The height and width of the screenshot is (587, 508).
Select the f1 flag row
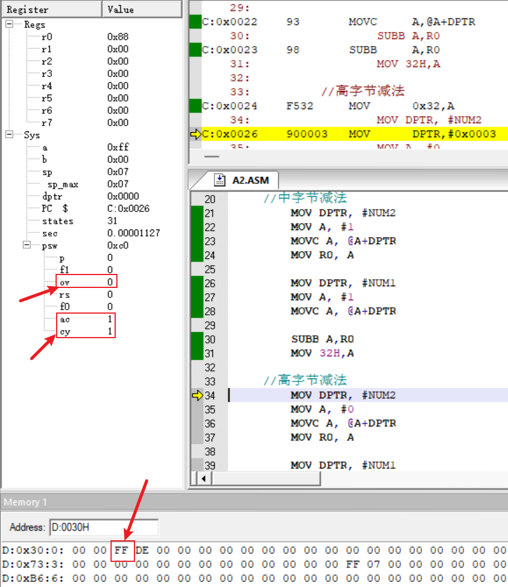coord(86,270)
